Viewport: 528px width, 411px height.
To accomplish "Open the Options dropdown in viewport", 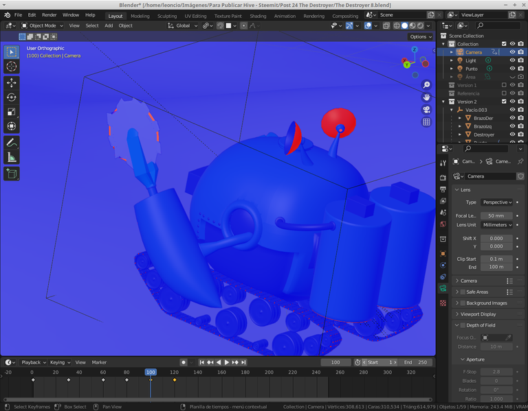I will click(x=421, y=36).
